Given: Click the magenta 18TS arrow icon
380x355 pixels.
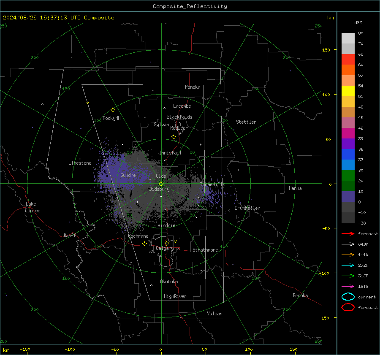Looking at the screenshot, I should coord(348,287).
